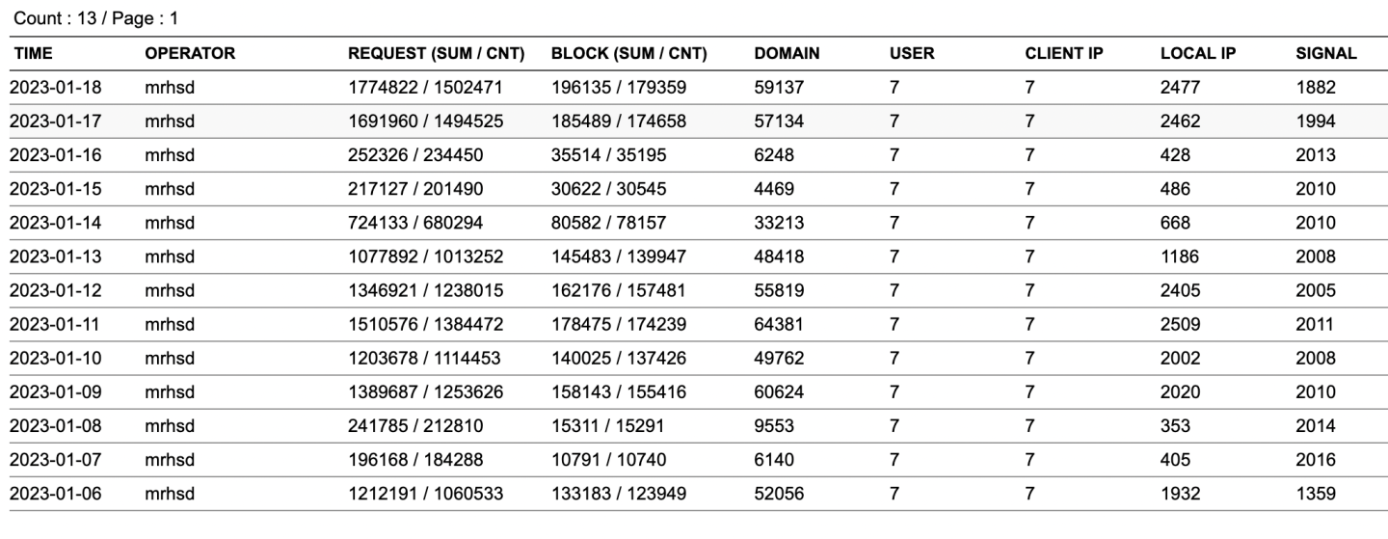Select the 2023-01-06 date cell

(56, 494)
